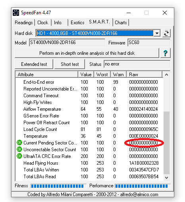185x202 pixels.
Task: Select Reported Uncorrectable Er... row
Action: (x=89, y=89)
